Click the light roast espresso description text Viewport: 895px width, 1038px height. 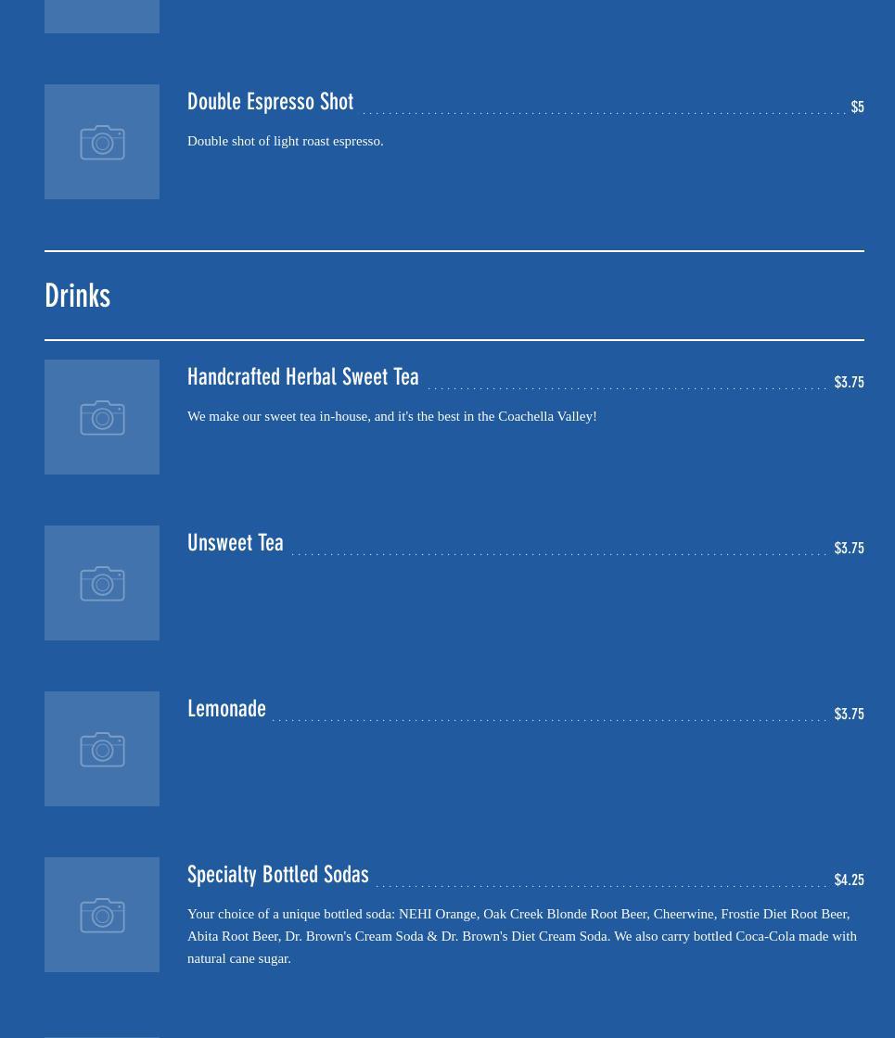(285, 141)
